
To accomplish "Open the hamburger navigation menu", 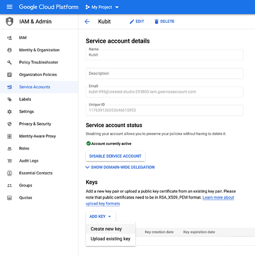I will pos(10,7).
